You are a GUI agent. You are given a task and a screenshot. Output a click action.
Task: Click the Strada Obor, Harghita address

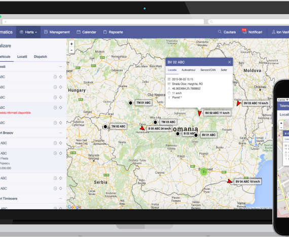pyautogui.click(x=187, y=84)
